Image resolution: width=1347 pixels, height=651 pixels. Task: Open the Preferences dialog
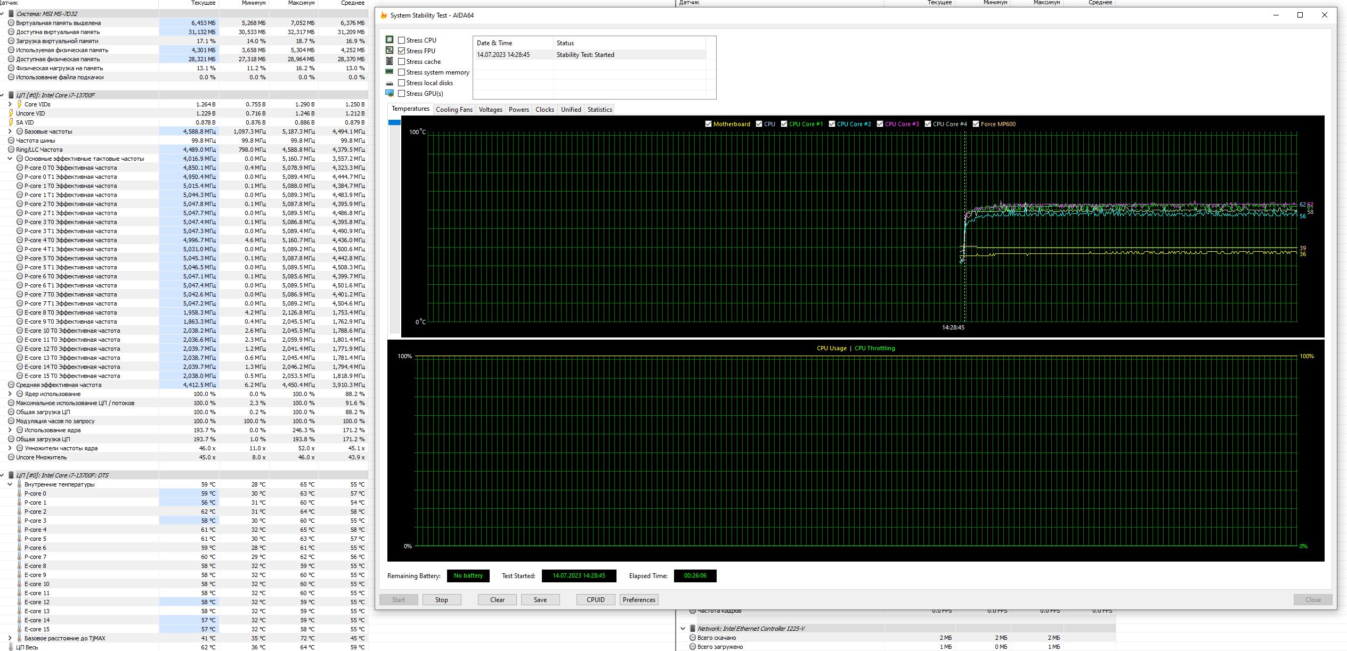click(639, 600)
